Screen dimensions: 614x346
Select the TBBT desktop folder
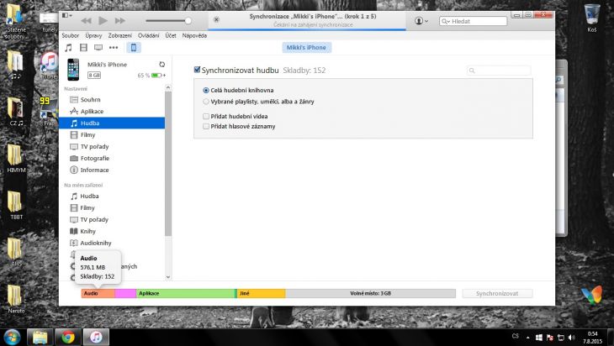[x=16, y=205]
